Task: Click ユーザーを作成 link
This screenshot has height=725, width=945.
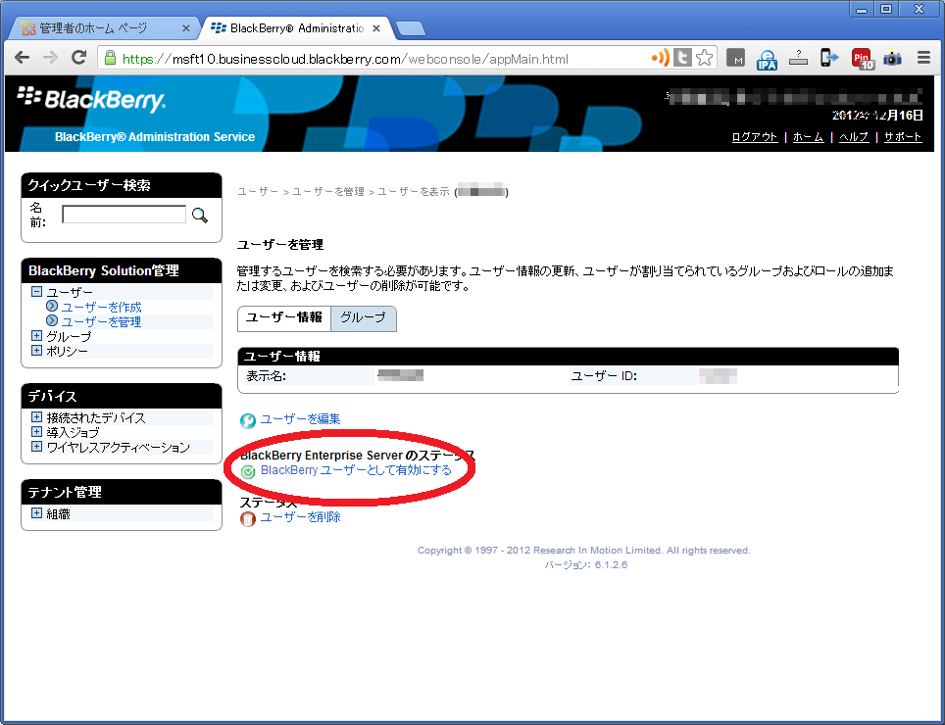Action: [101, 307]
